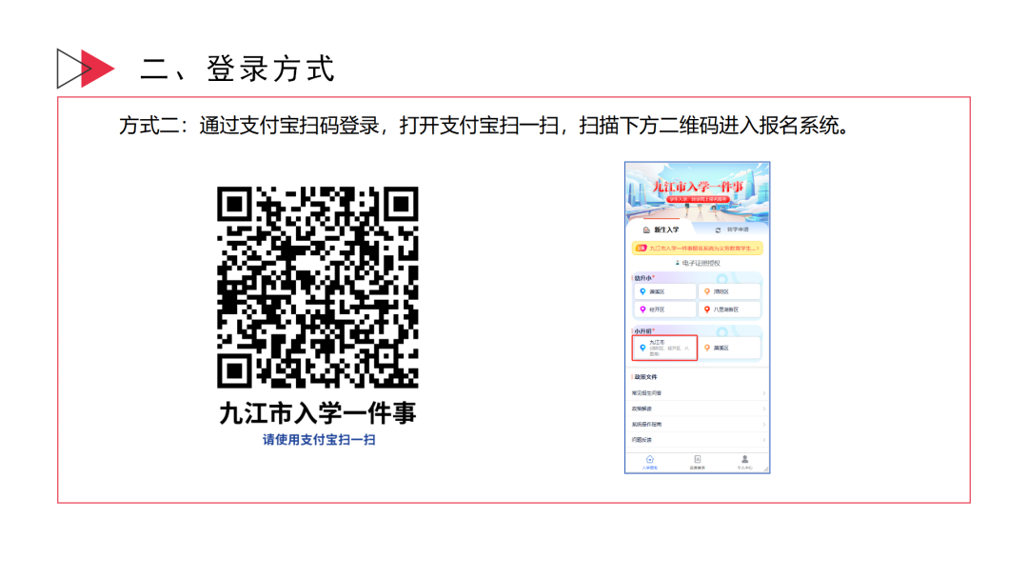The height and width of the screenshot is (579, 1028).
Task: Click red pin icon of 八里湖新区
Action: click(x=707, y=309)
